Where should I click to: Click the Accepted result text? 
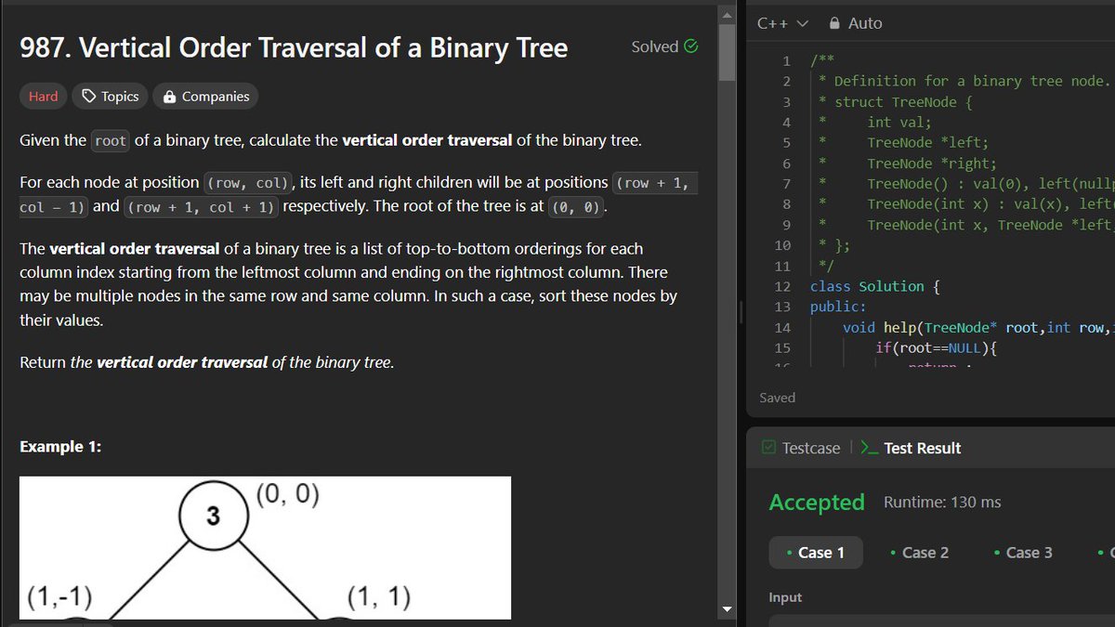[817, 503]
